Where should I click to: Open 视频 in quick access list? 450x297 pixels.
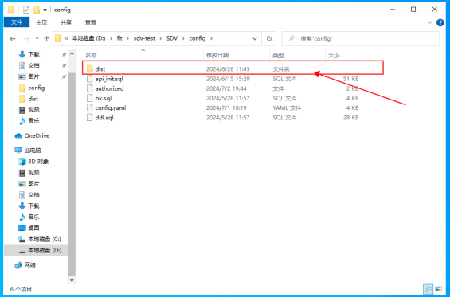[34, 110]
